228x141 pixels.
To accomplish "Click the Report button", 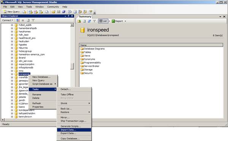I will click(117, 21).
